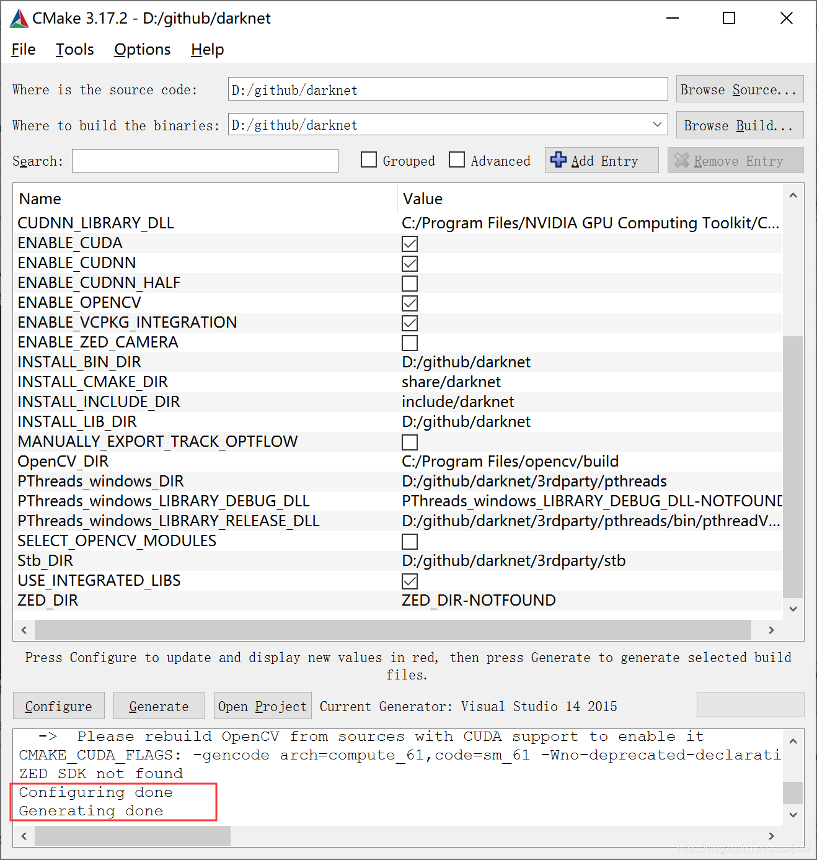
Task: Check the ENABLE_ZED_CAMERA checkbox
Action: click(x=410, y=343)
